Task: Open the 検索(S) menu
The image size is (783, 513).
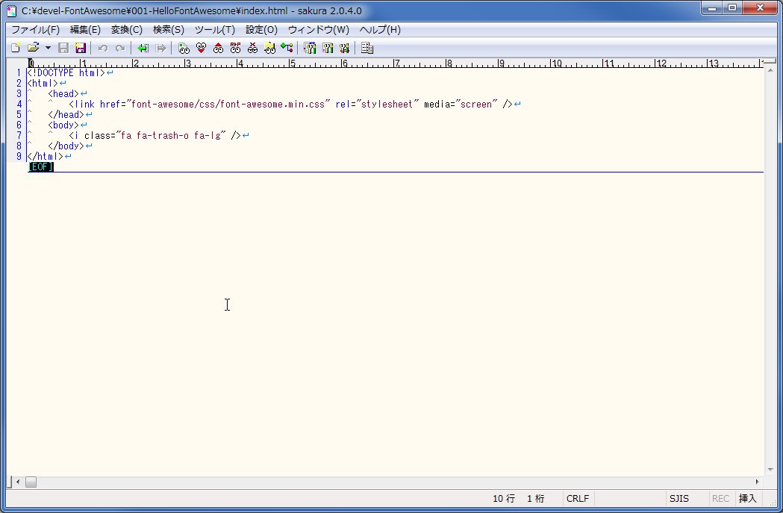Action: (x=168, y=29)
